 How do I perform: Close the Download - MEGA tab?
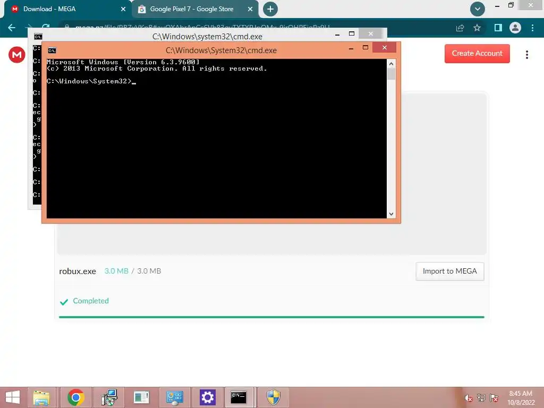123,9
